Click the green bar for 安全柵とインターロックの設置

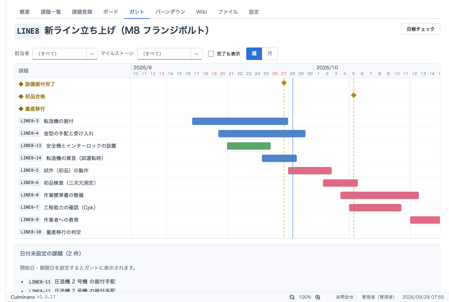[x=249, y=146]
